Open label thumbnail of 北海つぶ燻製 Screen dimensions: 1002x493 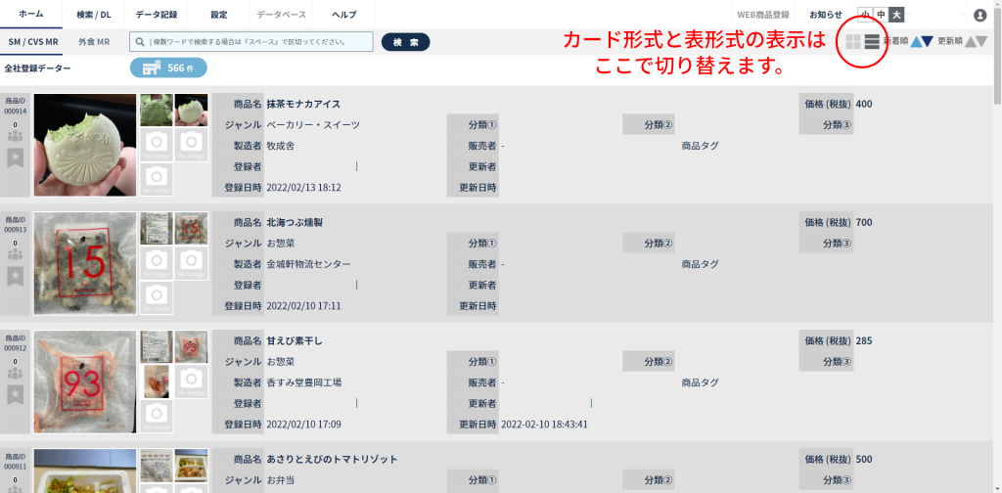pos(157,229)
